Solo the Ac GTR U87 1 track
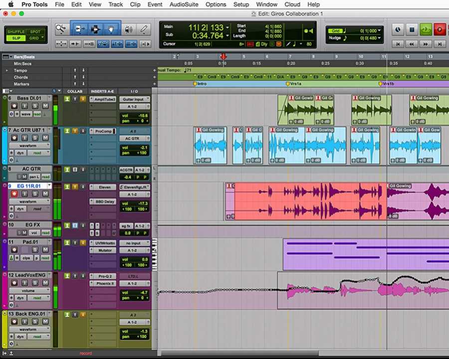Image resolution: width=449 pixels, height=359 pixels. pyautogui.click(x=35, y=138)
